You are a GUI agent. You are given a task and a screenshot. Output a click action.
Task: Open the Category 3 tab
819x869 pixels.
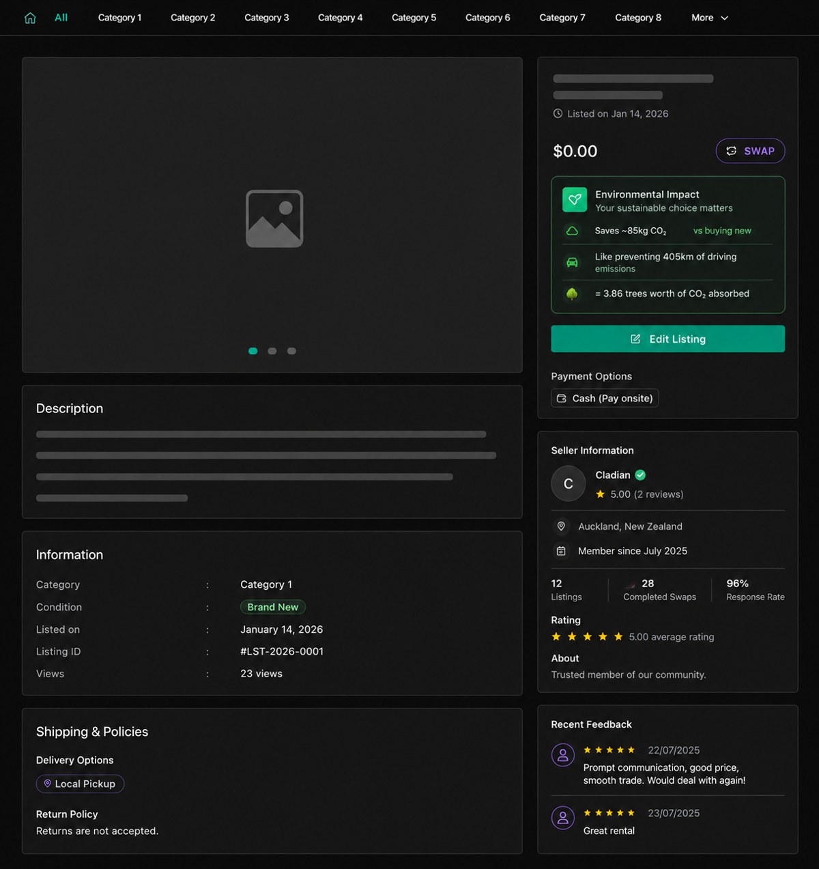tap(267, 18)
